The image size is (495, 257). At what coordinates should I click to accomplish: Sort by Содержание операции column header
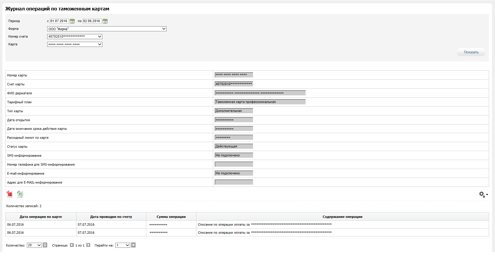click(x=342, y=217)
